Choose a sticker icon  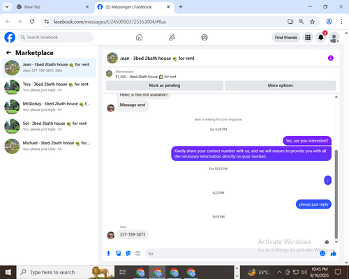[x=128, y=253]
